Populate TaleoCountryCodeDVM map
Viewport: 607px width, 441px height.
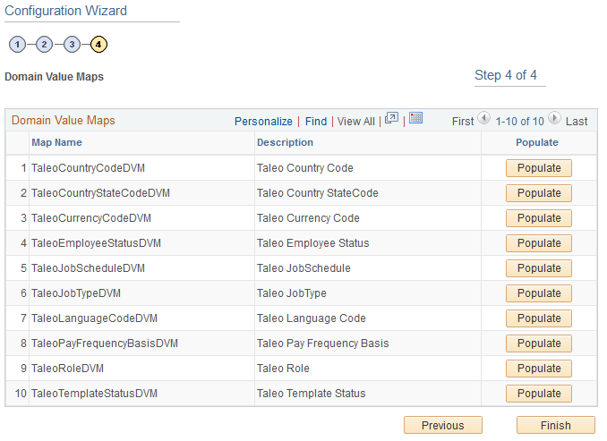click(x=539, y=168)
